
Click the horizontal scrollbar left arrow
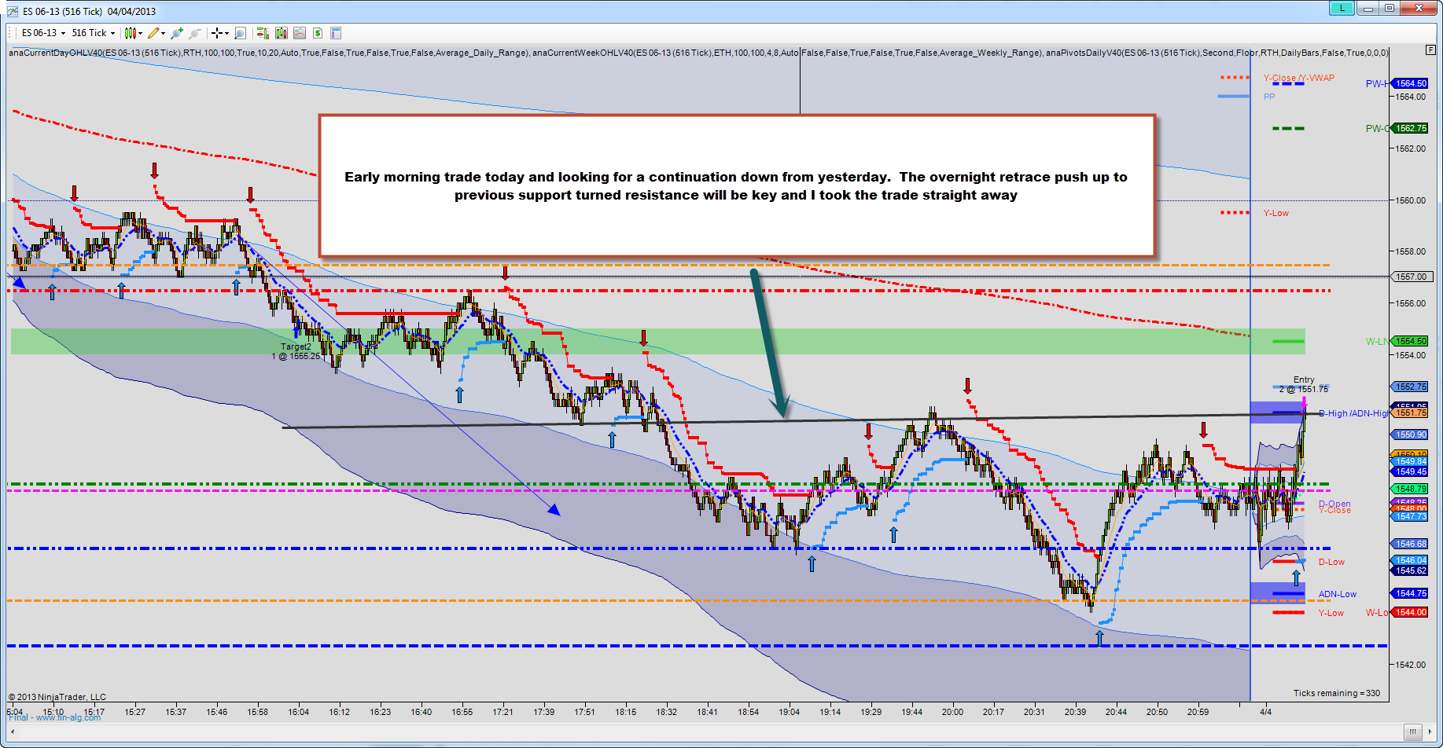[13, 731]
